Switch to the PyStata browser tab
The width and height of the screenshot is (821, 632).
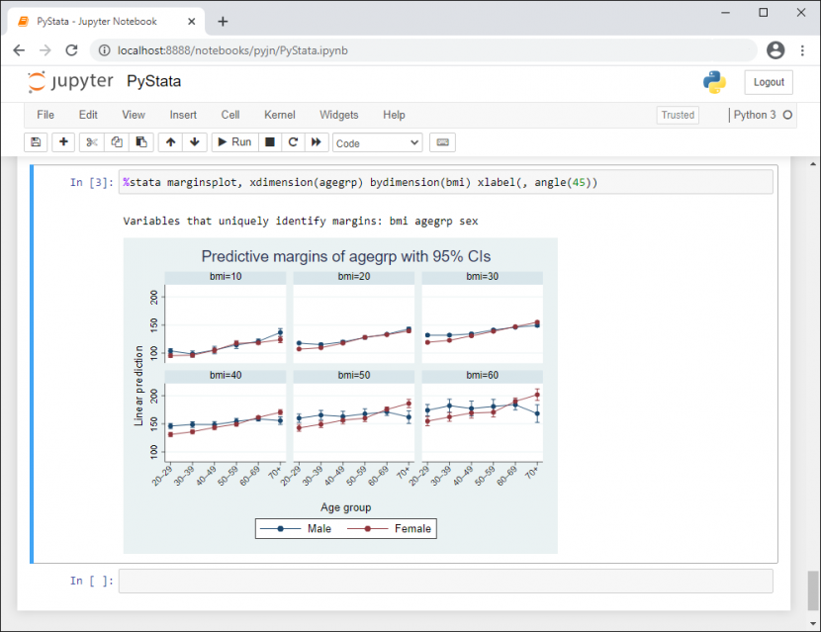point(99,20)
